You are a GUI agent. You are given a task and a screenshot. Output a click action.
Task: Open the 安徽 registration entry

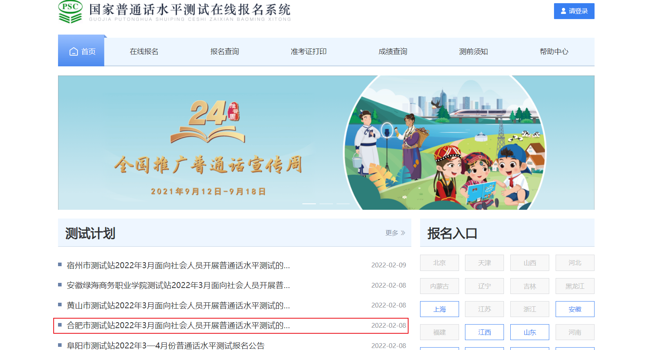(575, 309)
